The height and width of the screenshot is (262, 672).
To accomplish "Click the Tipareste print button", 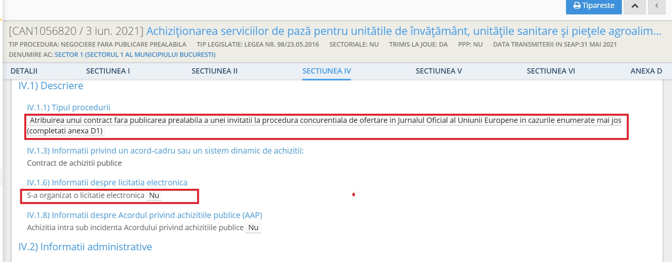I will [593, 6].
